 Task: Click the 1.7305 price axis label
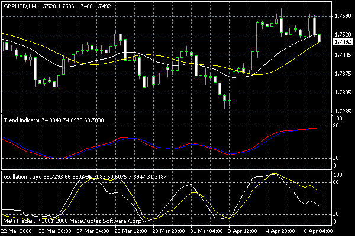tap(343, 93)
